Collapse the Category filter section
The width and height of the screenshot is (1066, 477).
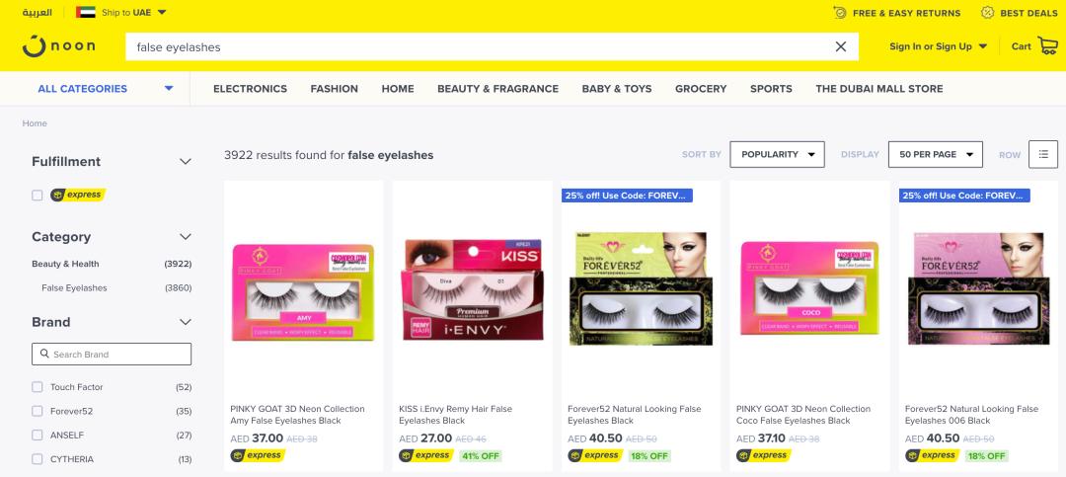coord(185,237)
